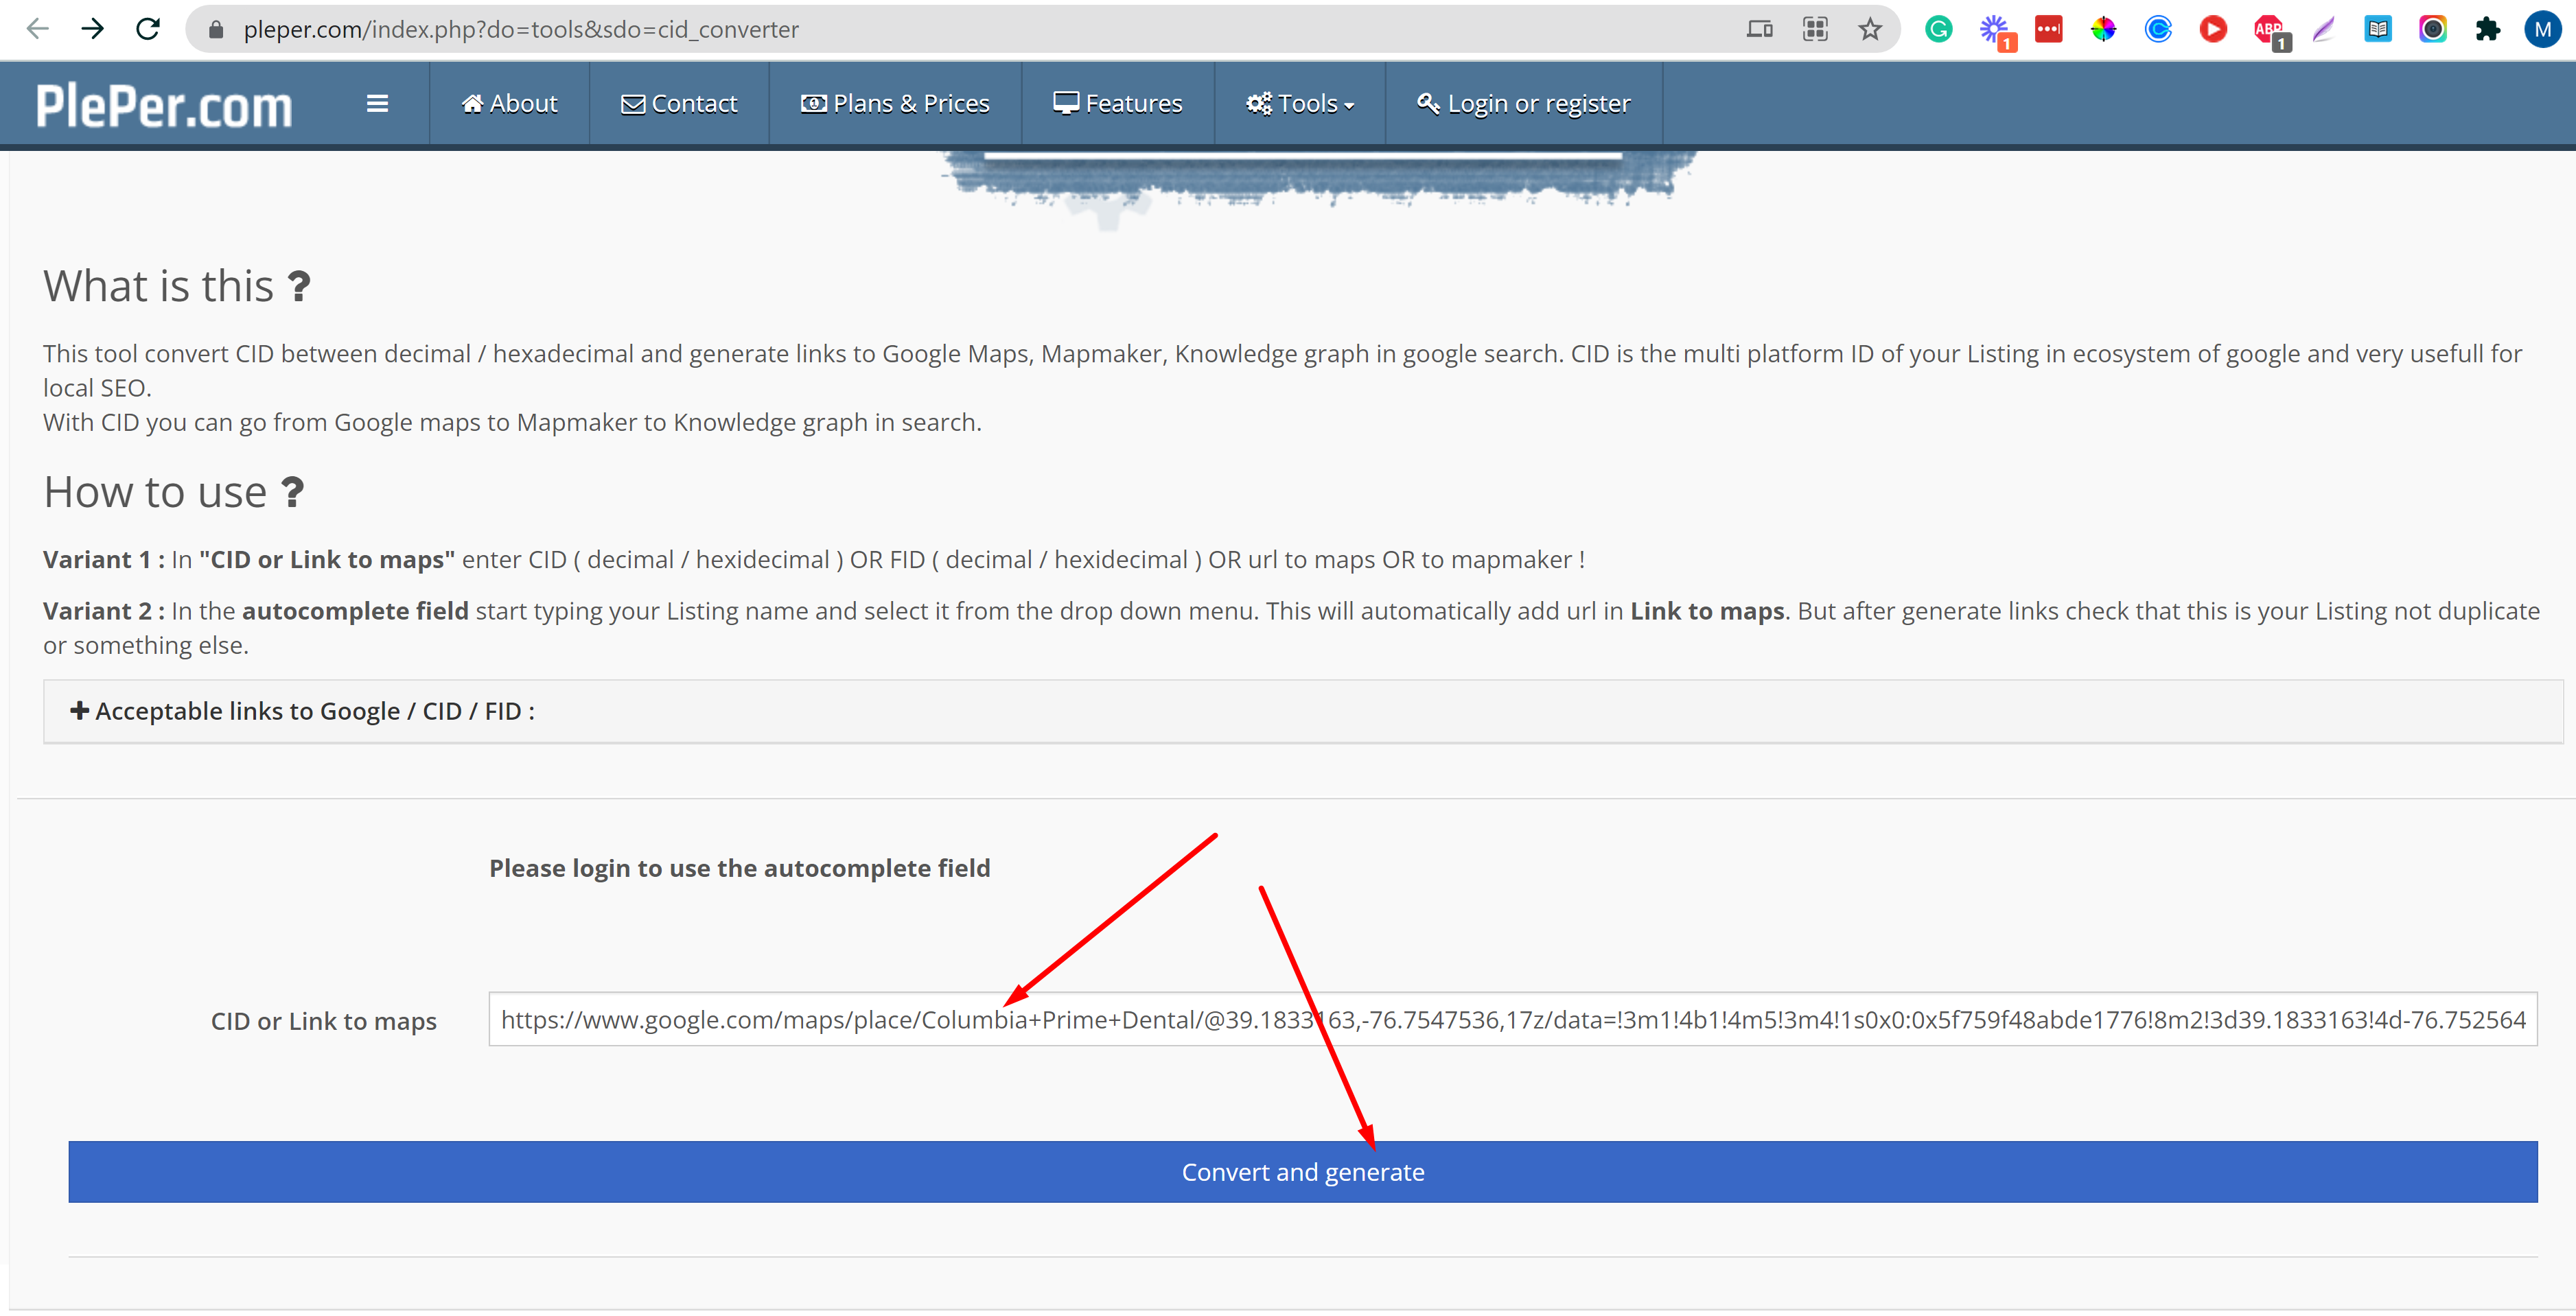Click the CID or Link to maps field

(x=1512, y=1020)
